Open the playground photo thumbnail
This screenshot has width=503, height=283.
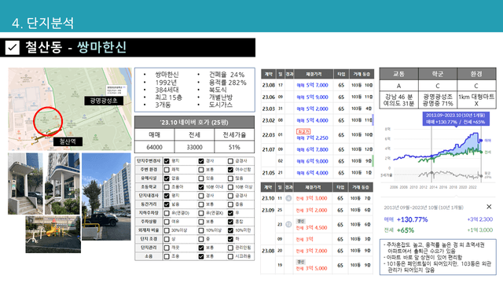[x=53, y=234]
